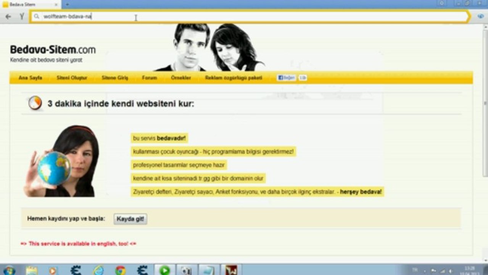The width and height of the screenshot is (488, 275).
Task: Open the orange media player taskbar icon
Action: (x=53, y=270)
